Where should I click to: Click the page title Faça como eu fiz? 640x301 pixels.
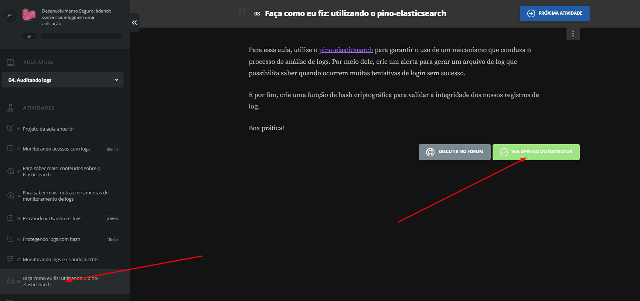coord(355,14)
